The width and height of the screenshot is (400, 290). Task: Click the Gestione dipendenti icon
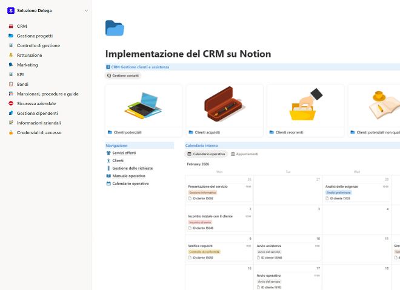[11, 113]
